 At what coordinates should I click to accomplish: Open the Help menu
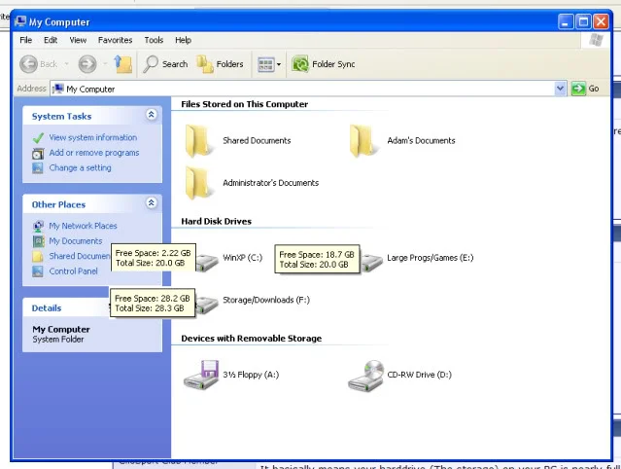(x=183, y=40)
